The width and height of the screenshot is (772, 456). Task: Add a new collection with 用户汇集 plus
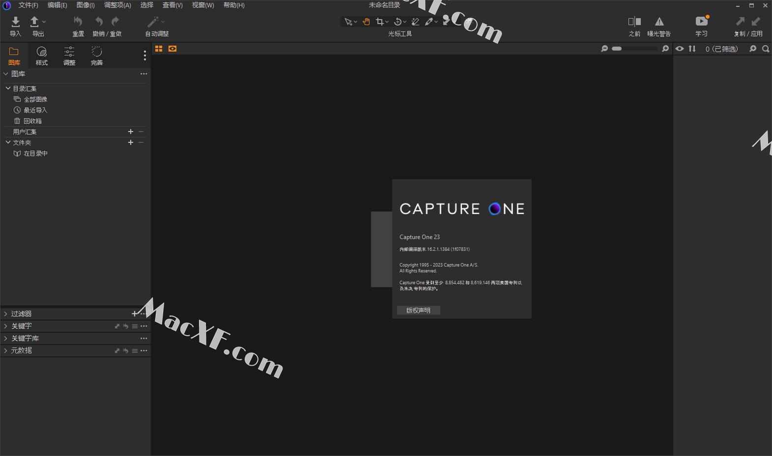click(x=131, y=132)
